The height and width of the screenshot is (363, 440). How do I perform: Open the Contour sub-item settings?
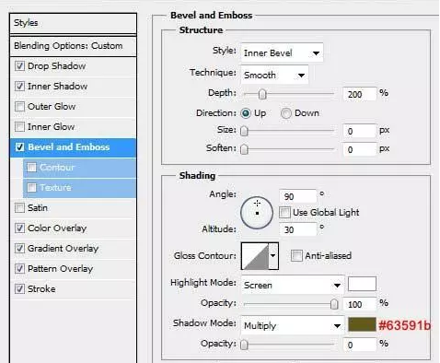coord(80,168)
